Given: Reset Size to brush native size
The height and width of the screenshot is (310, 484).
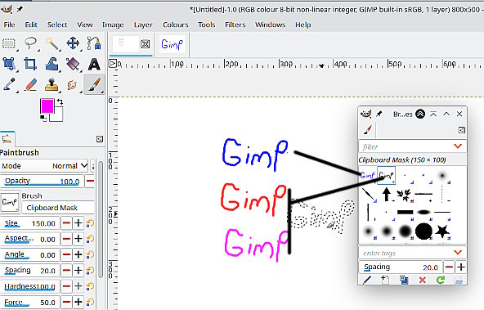Looking at the screenshot, I should point(90,223).
